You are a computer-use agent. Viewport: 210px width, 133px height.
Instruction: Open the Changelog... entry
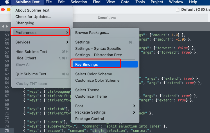point(42,23)
